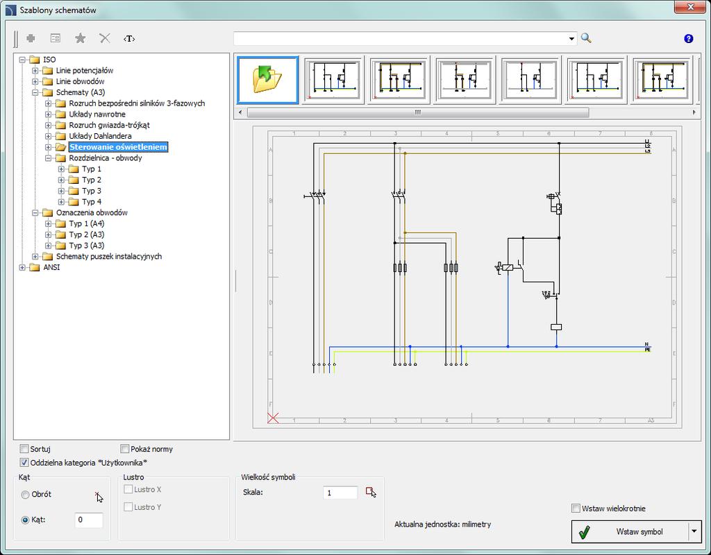Select Typ 2 under Rozdzielnica - obwody

[x=92, y=180]
